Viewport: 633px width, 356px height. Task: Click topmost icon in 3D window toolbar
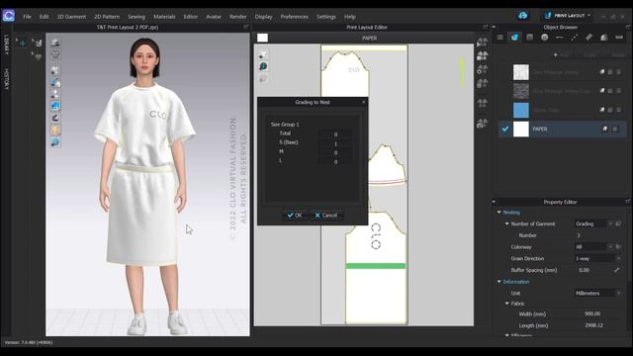click(x=55, y=43)
